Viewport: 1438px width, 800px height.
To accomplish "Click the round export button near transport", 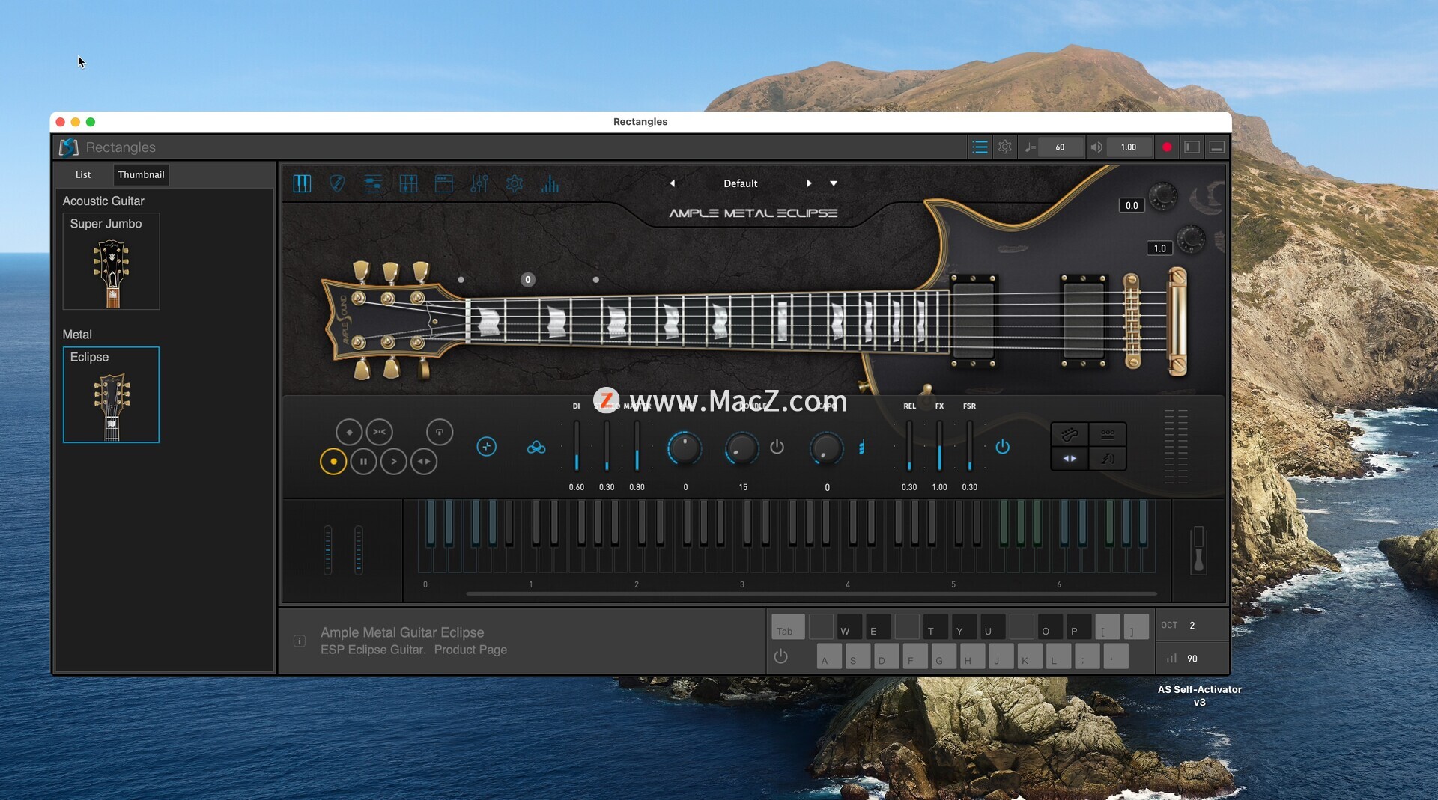I will point(440,432).
